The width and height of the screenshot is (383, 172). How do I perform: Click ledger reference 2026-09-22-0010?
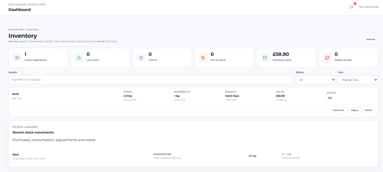coord(291,158)
